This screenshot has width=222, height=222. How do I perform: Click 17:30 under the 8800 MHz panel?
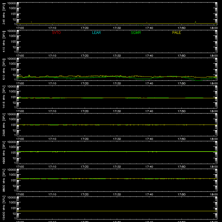click(117, 195)
